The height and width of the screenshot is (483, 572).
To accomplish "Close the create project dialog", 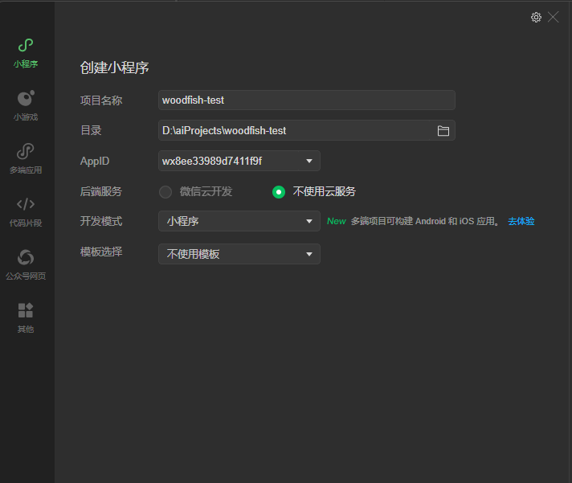I will click(x=553, y=17).
